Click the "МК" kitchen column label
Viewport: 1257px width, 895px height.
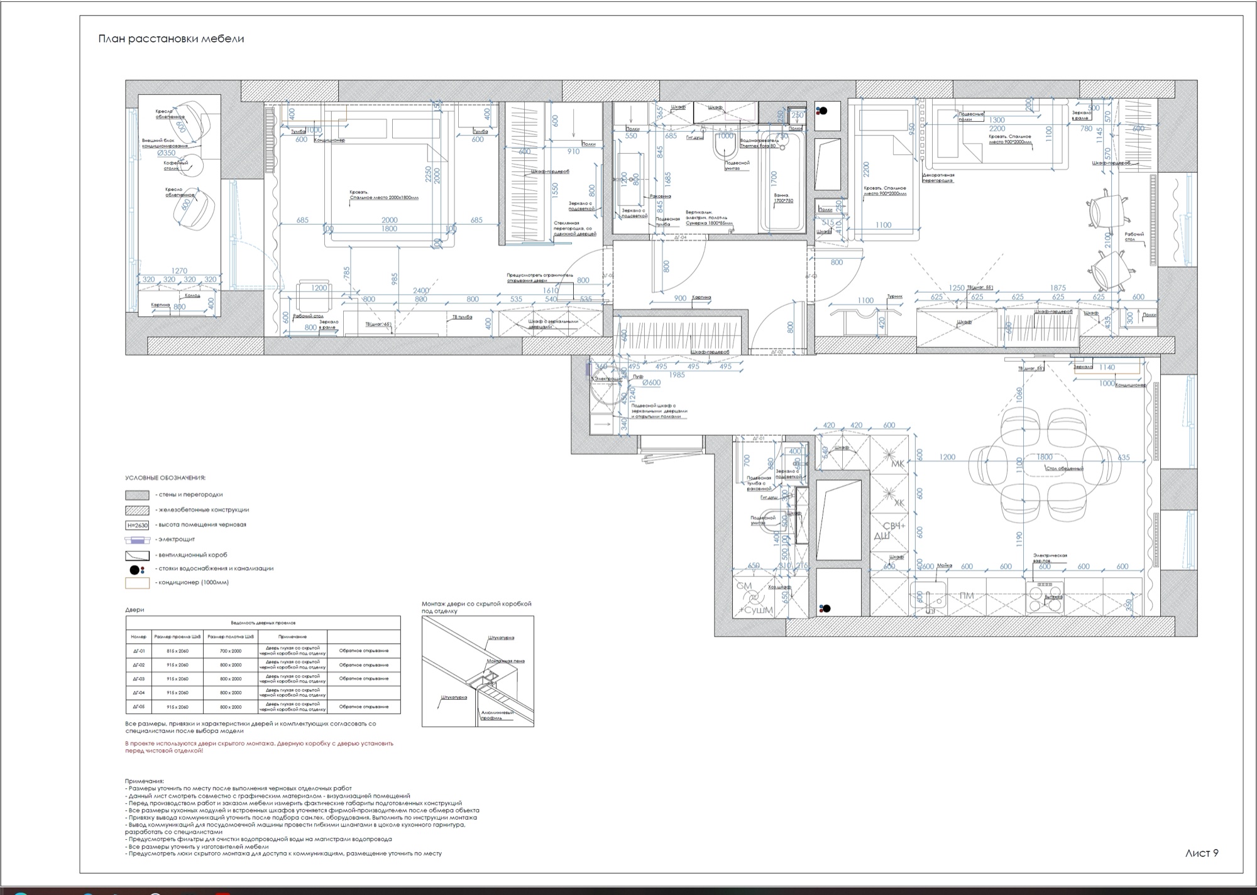pos(897,464)
